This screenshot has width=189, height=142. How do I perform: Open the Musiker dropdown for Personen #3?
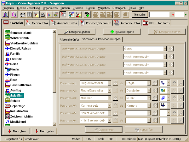coord(110,98)
